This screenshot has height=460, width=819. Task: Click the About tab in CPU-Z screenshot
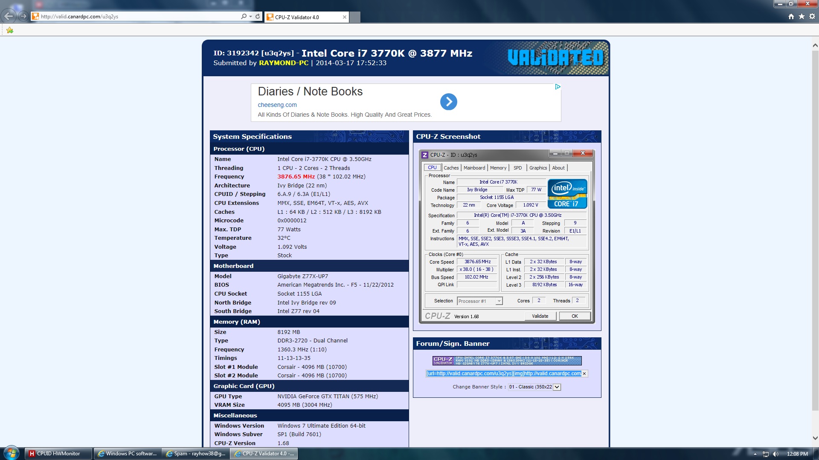click(x=558, y=168)
